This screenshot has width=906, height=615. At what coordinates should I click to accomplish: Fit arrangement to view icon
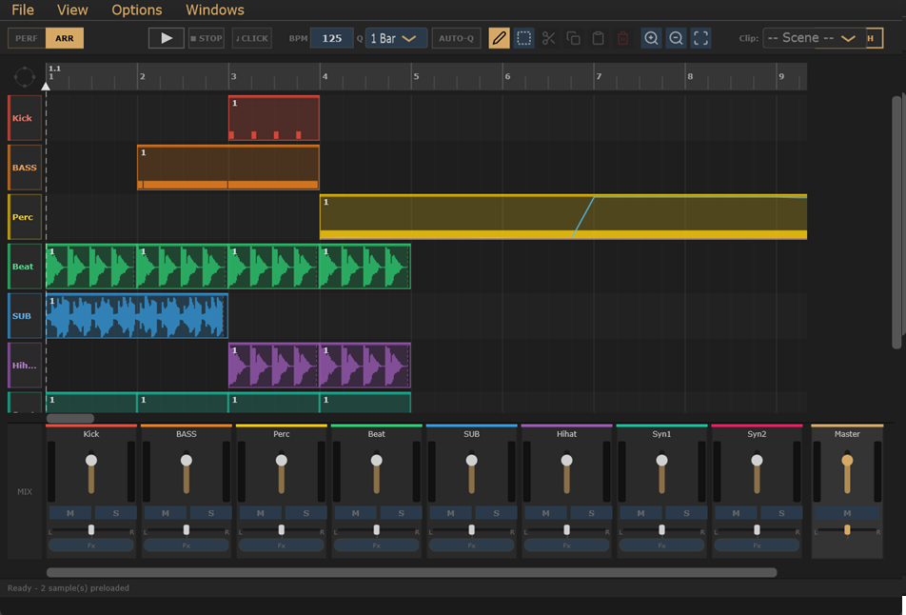[x=700, y=38]
